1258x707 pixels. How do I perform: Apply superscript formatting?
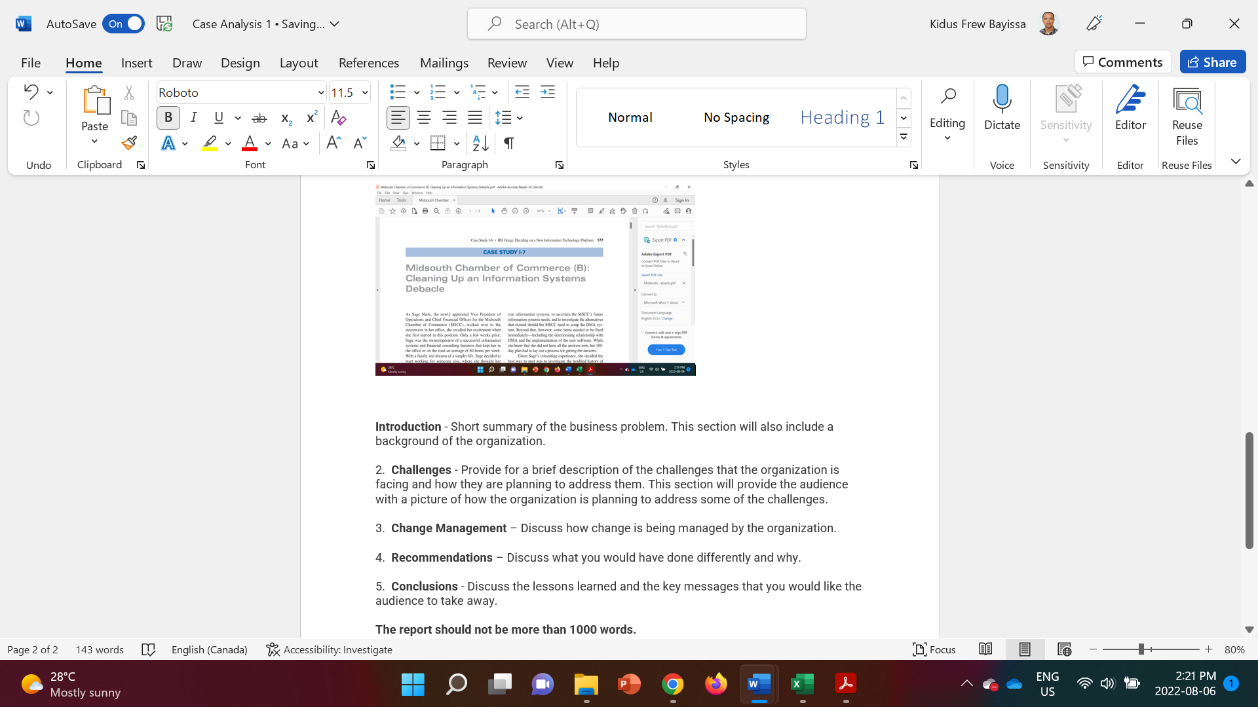coord(311,118)
